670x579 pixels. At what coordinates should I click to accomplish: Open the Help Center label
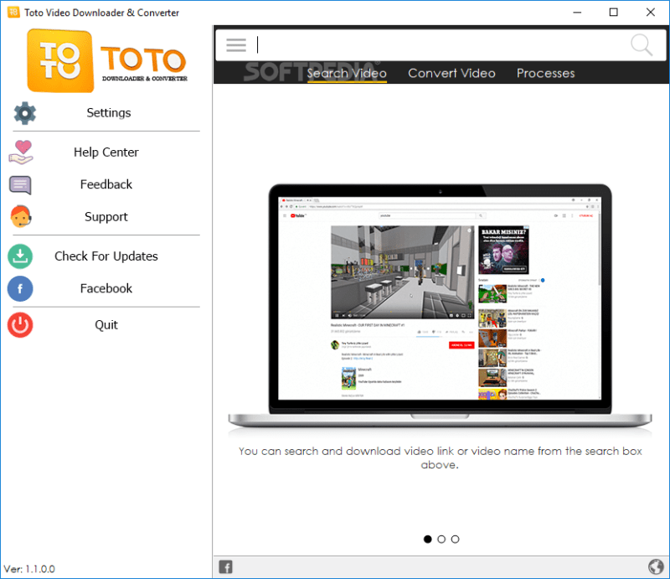(106, 153)
